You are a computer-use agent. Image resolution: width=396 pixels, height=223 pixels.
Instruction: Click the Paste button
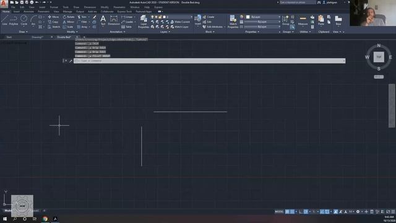coord(321,20)
